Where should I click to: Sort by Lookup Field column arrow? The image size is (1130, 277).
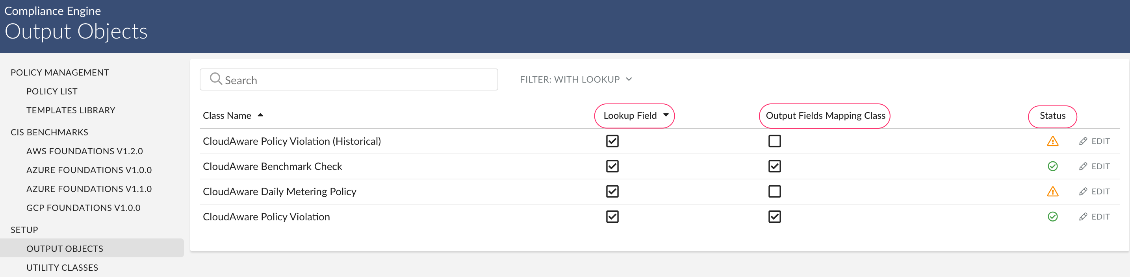click(666, 115)
